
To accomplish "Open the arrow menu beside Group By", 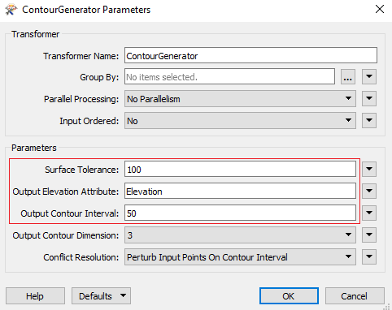I will pyautogui.click(x=369, y=77).
